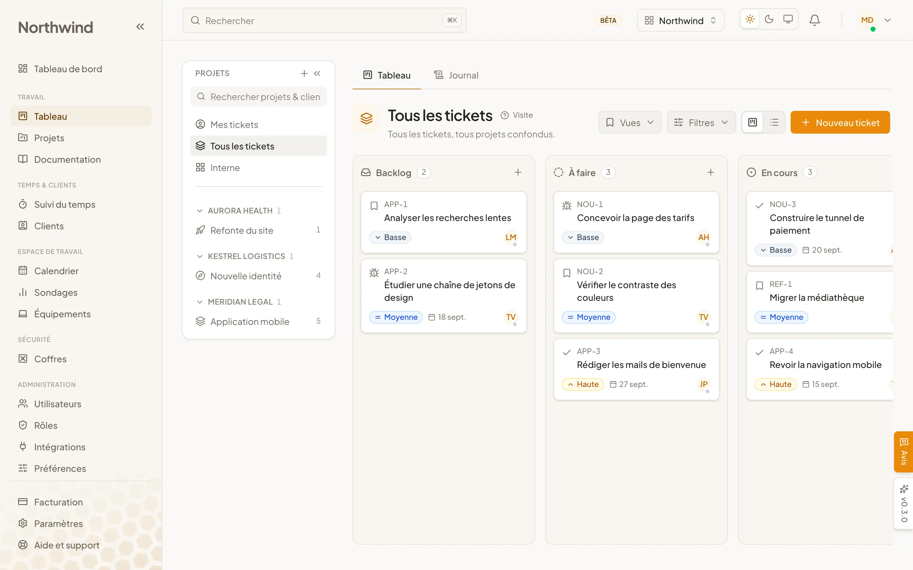The width and height of the screenshot is (913, 570).
Task: Collapse the Aurora Health client group
Action: point(200,211)
